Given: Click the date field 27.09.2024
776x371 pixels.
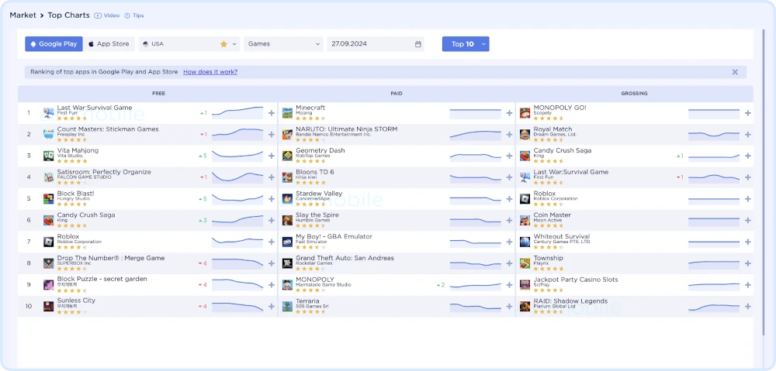Looking at the screenshot, I should pyautogui.click(x=376, y=44).
